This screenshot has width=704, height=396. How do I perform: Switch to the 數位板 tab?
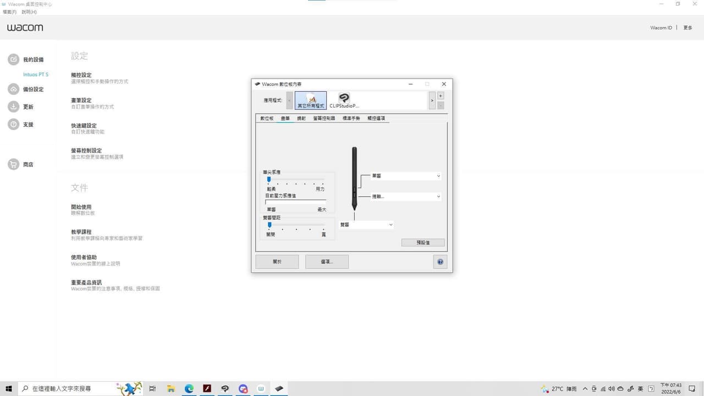tap(267, 118)
